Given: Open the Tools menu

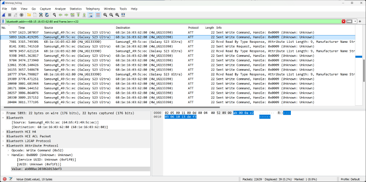Looking at the screenshot, I should point(123,9).
